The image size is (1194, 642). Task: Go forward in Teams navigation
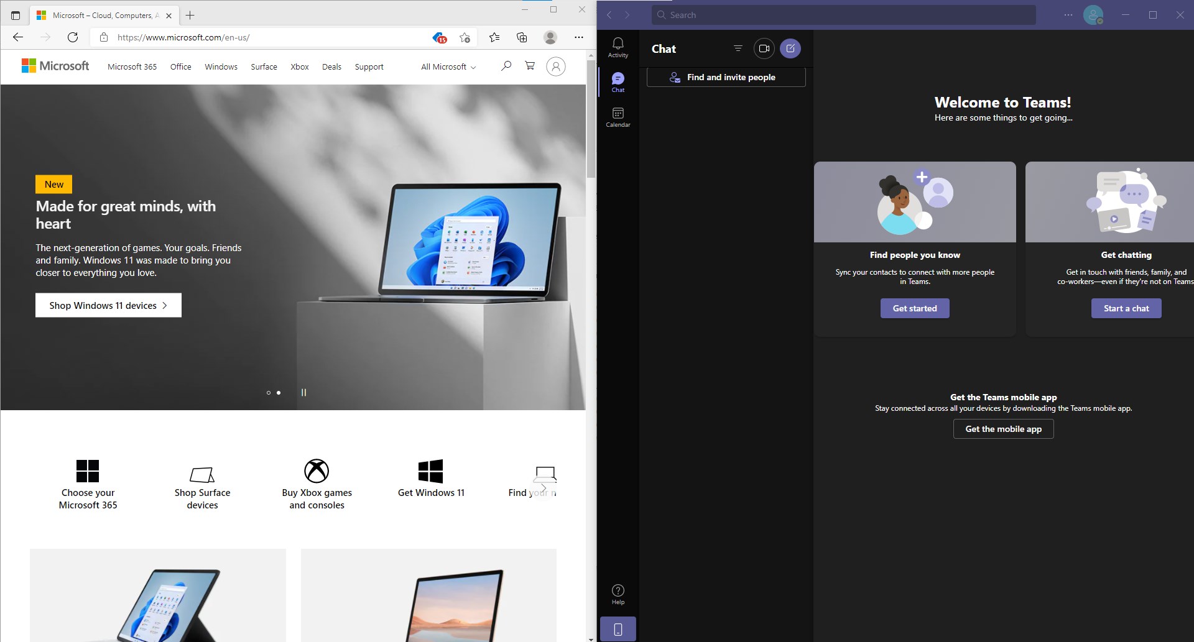coord(627,15)
